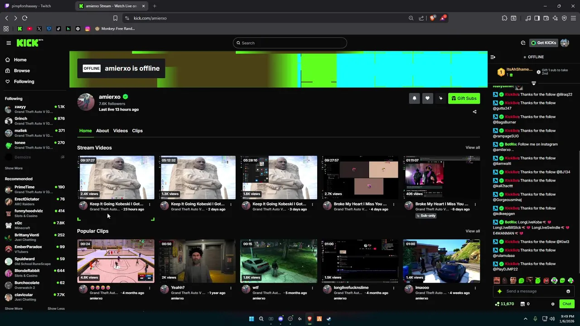580x326 pixels.
Task: Click the Send a message chat input
Action: click(534, 291)
